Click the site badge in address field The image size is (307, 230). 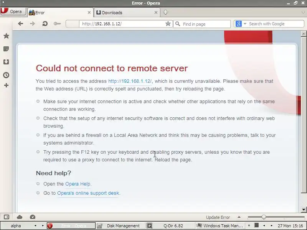(x=73, y=24)
